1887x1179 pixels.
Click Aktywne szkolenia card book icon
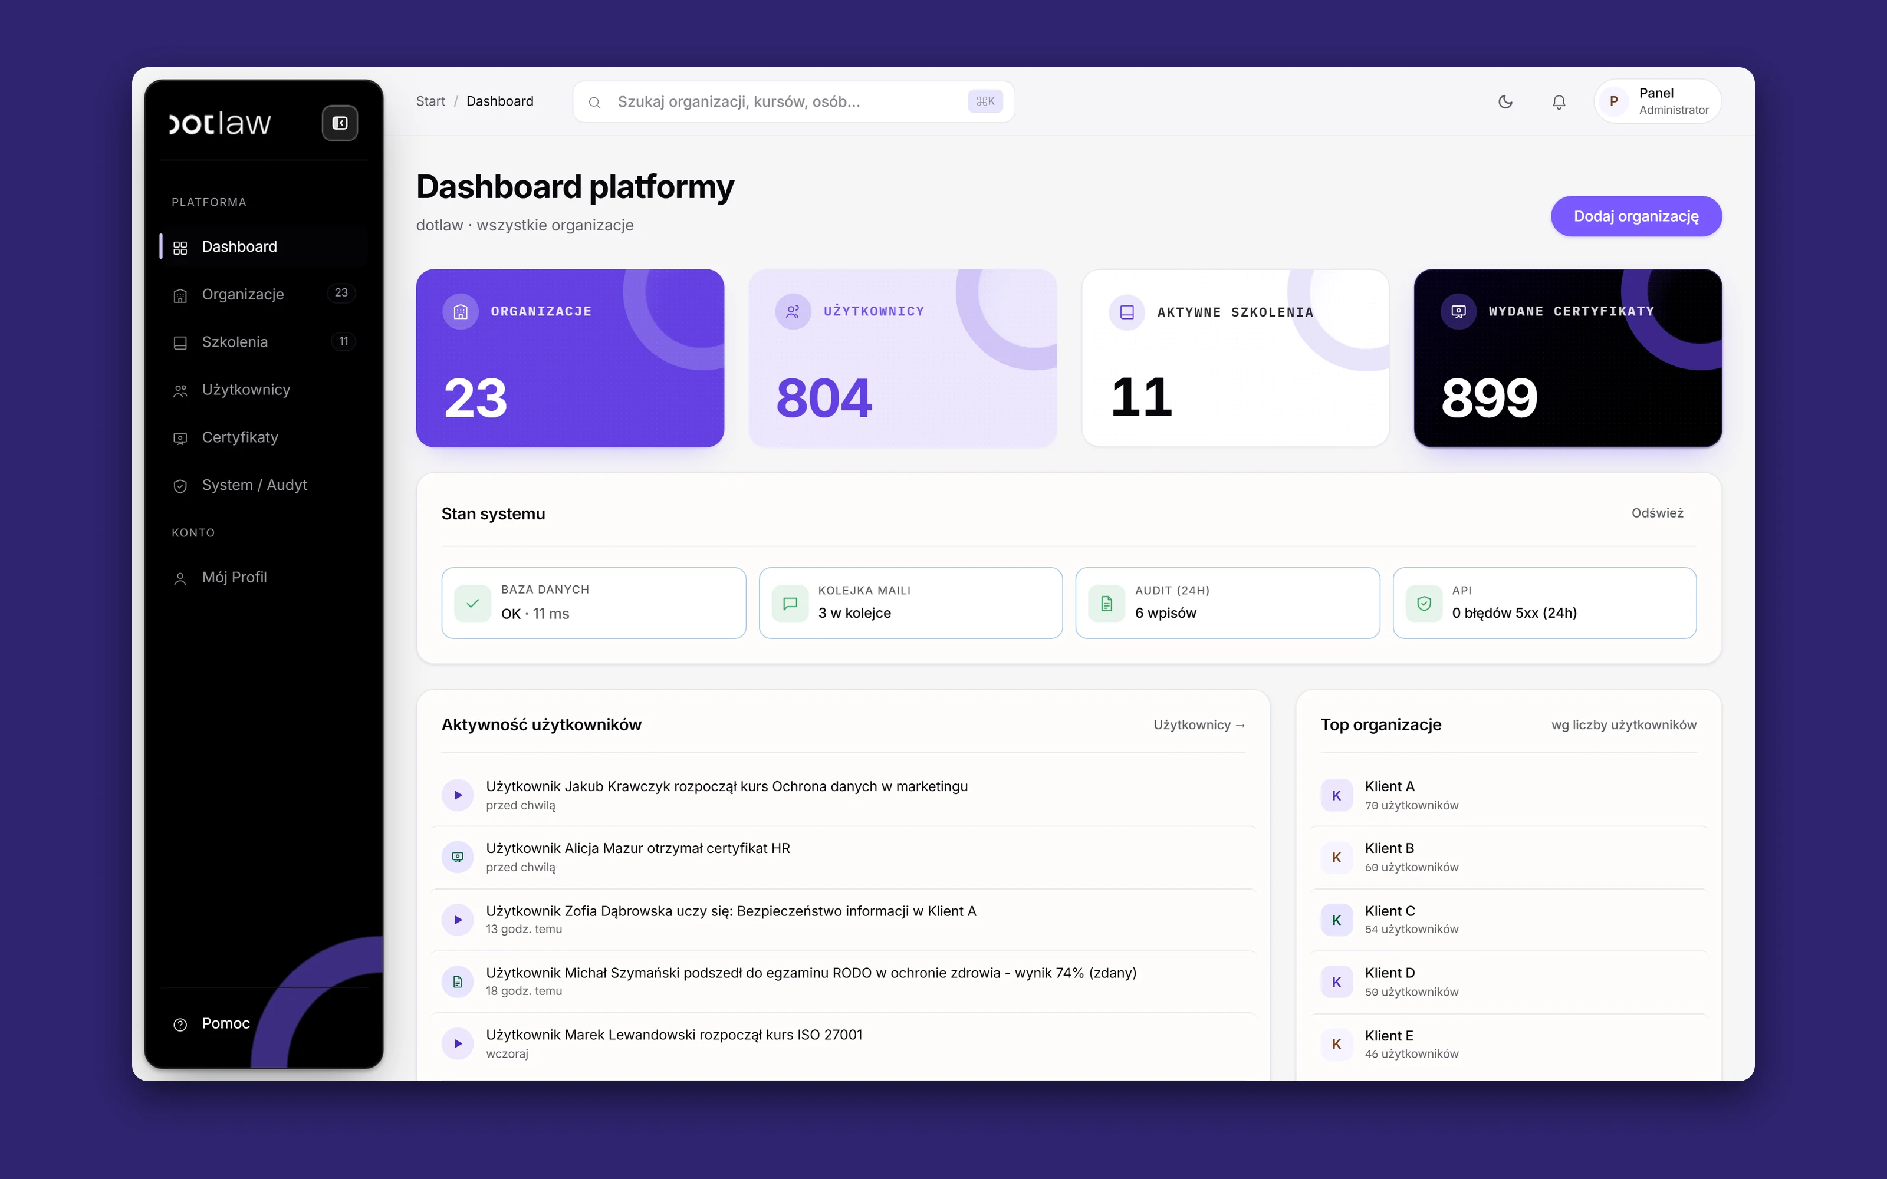point(1127,312)
